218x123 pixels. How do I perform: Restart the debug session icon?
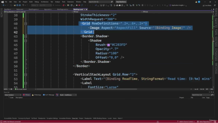tap(82, 5)
